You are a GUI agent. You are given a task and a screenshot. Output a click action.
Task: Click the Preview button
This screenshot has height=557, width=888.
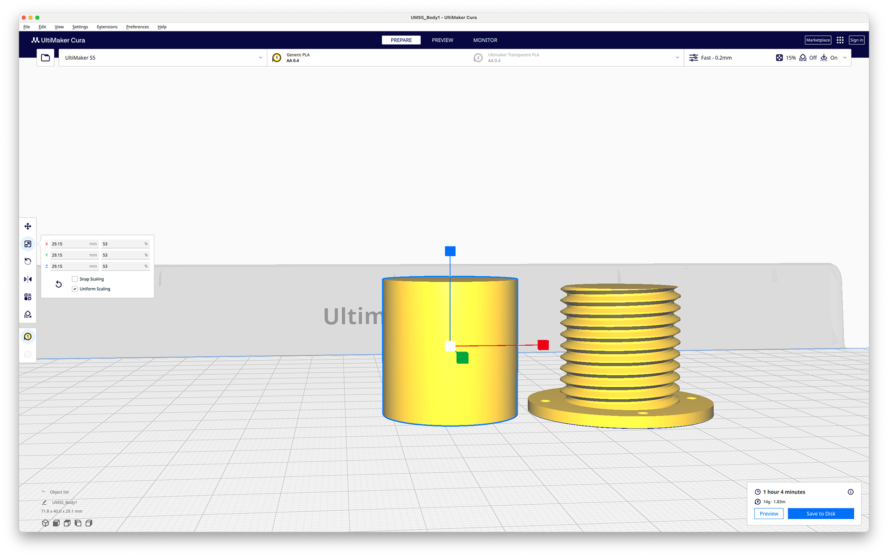769,514
